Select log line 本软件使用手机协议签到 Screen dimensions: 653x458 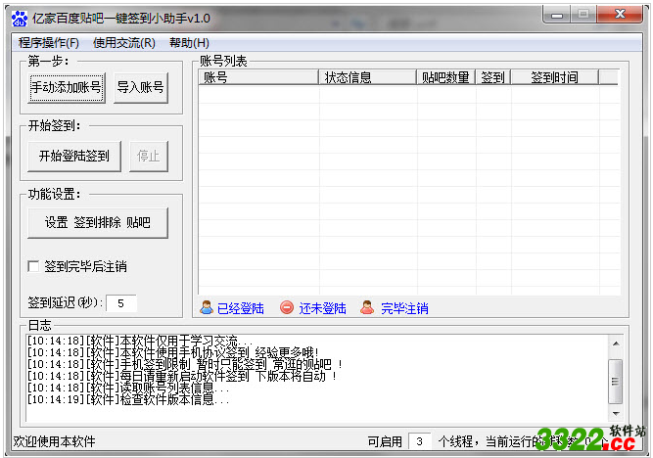coord(173,352)
